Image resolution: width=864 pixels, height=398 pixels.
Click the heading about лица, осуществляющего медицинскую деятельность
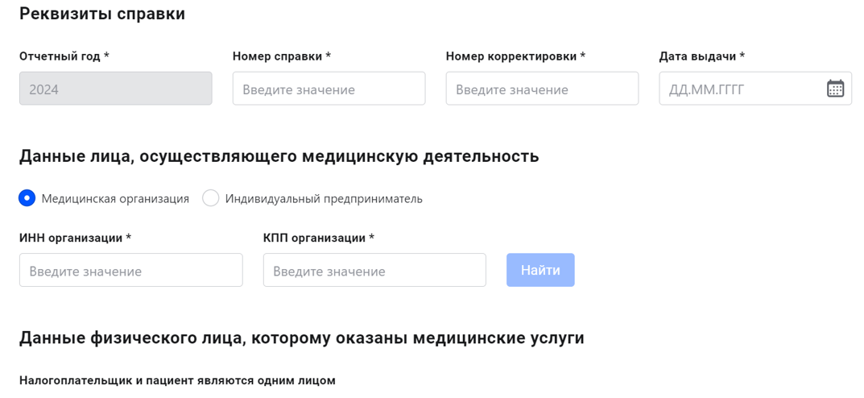(x=279, y=156)
